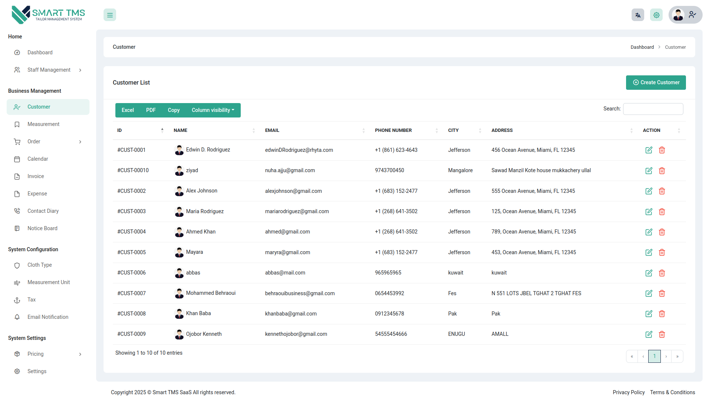Open the Invoice page
This screenshot has height=399, width=710.
tap(35, 176)
